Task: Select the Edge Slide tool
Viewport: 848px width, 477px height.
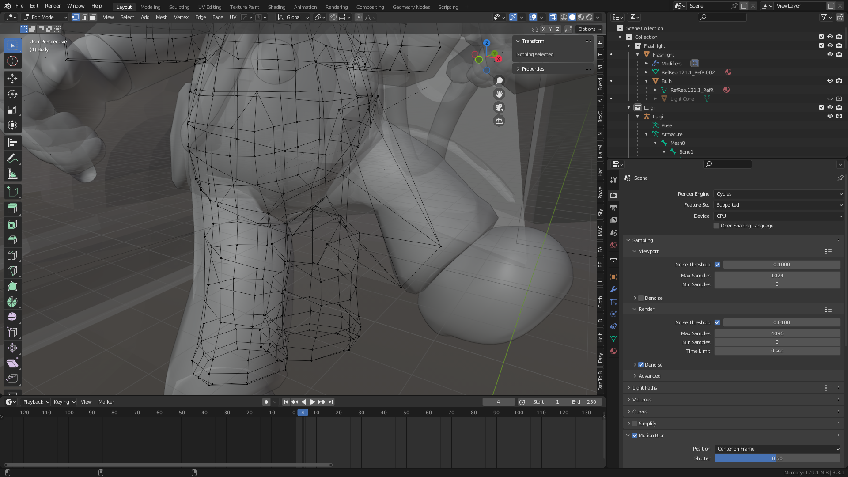Action: [12, 332]
